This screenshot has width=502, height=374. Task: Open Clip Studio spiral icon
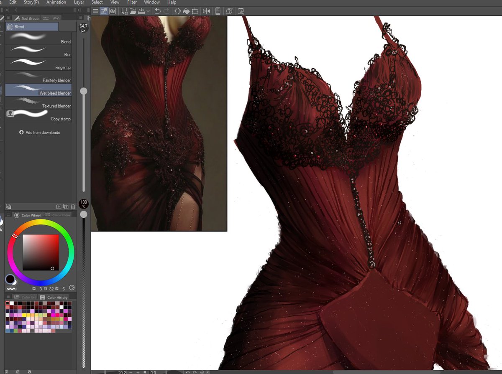click(112, 11)
